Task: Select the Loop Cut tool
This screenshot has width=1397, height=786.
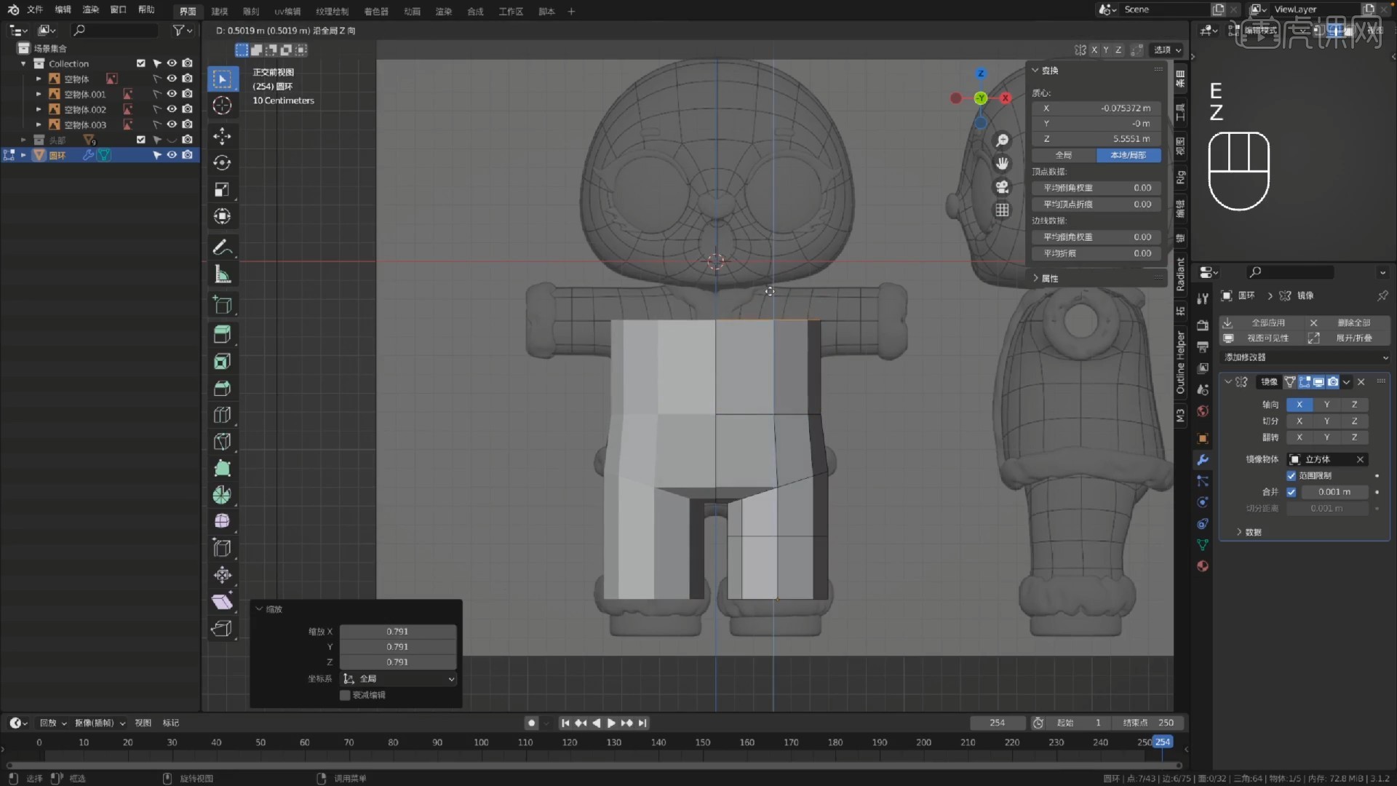Action: [223, 415]
